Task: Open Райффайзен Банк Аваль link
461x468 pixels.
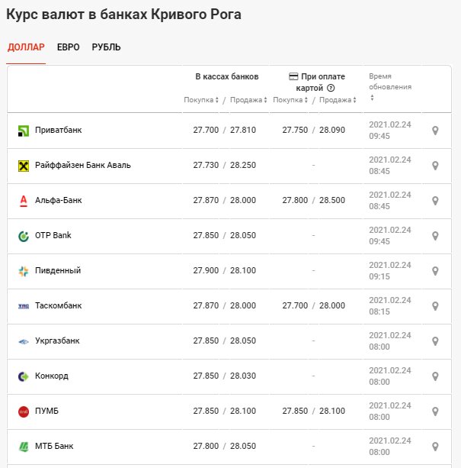Action: coord(83,165)
